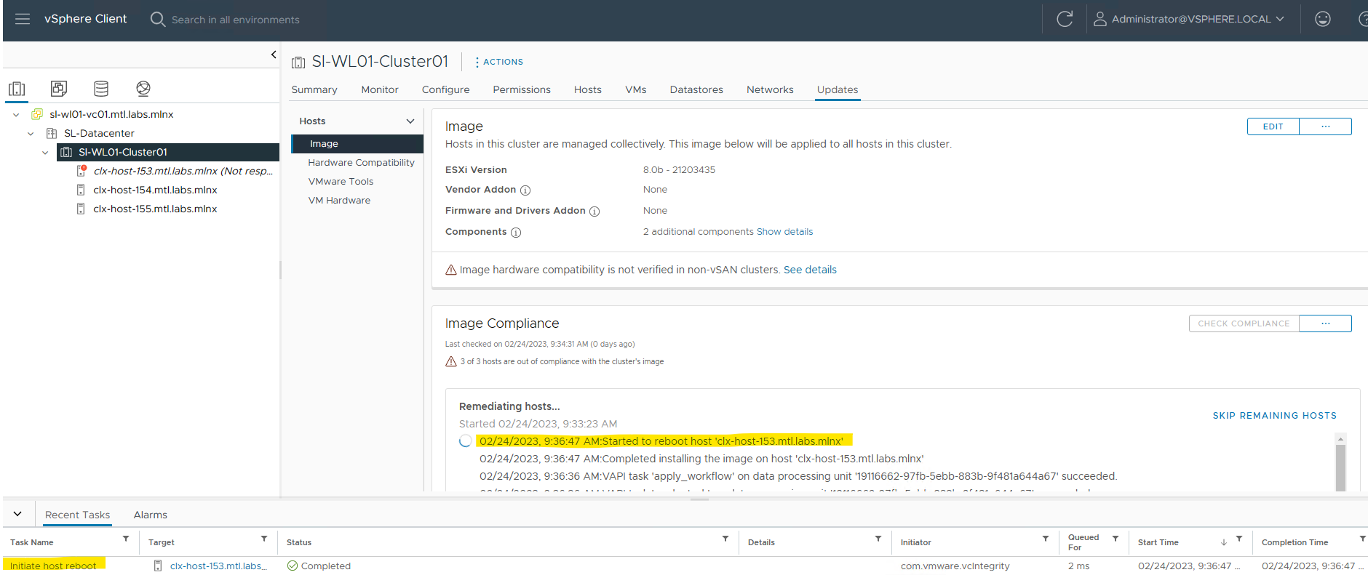Switch to the Alarms tab
1368x575 pixels.
(x=151, y=515)
